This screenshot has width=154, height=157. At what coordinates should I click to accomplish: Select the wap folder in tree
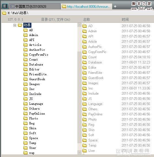(x=32, y=153)
